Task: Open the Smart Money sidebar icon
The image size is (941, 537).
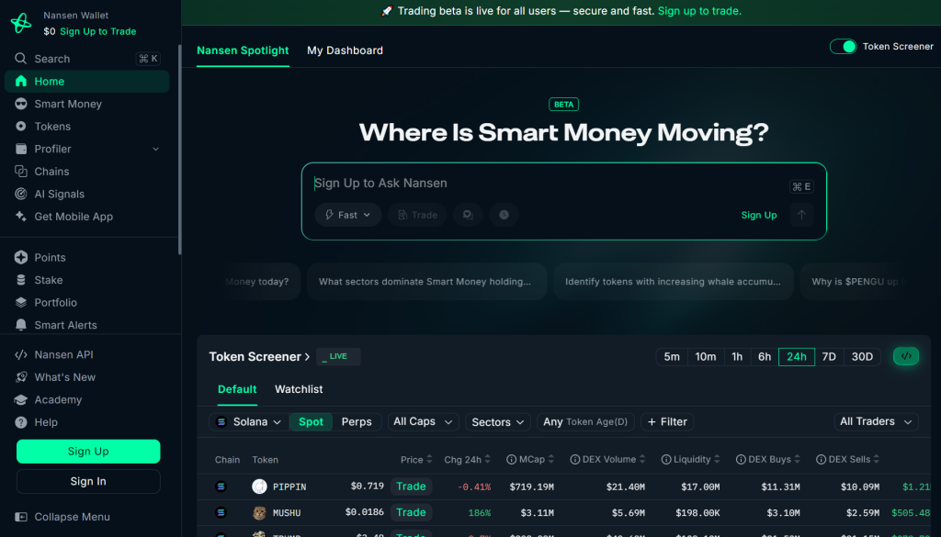Action: (x=20, y=104)
